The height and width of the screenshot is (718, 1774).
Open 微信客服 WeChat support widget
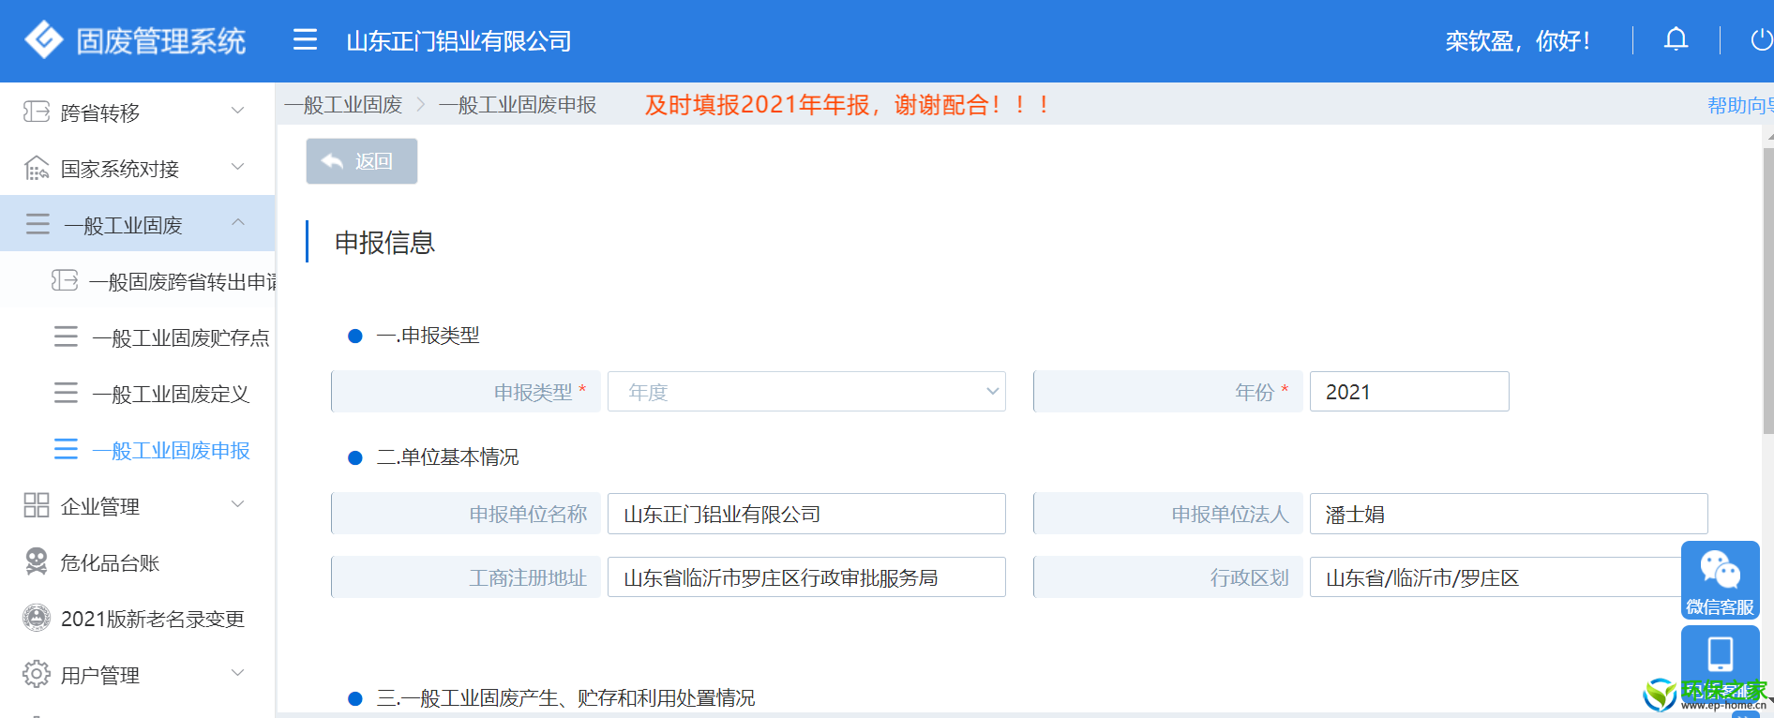click(x=1720, y=580)
